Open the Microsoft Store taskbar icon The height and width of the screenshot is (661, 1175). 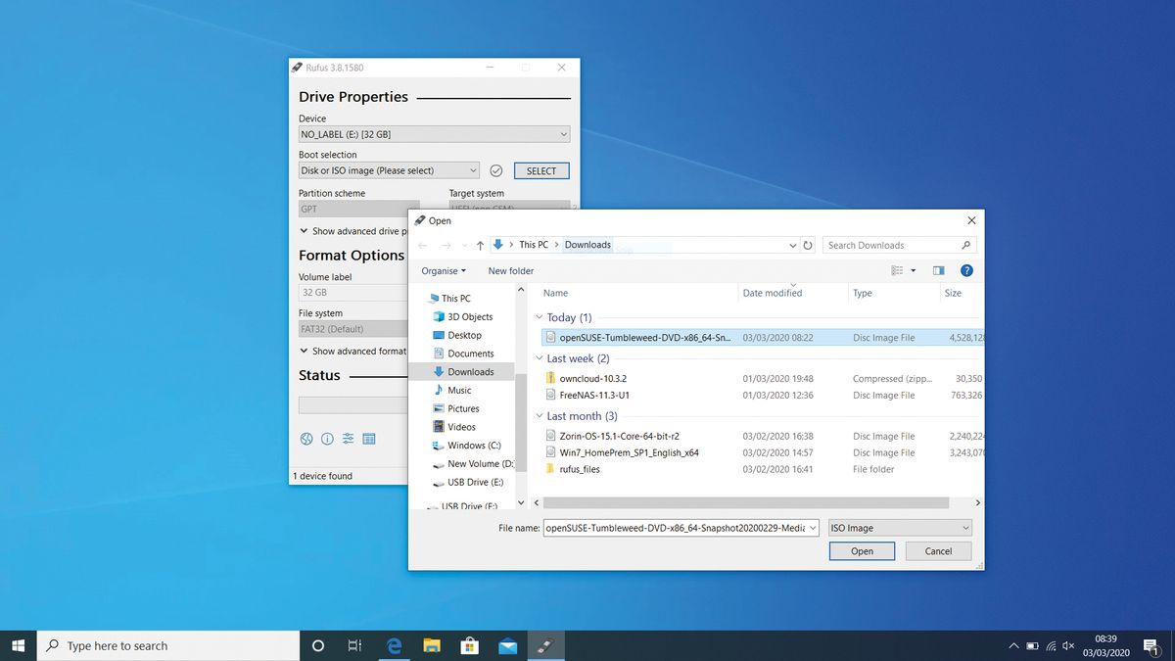pos(470,645)
